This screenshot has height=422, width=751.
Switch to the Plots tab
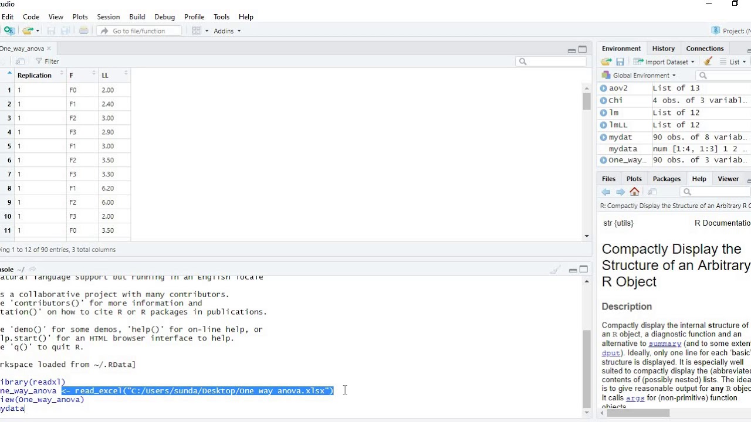634,179
